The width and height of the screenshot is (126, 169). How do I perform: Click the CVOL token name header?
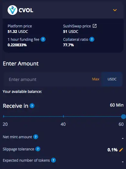point(26,10)
